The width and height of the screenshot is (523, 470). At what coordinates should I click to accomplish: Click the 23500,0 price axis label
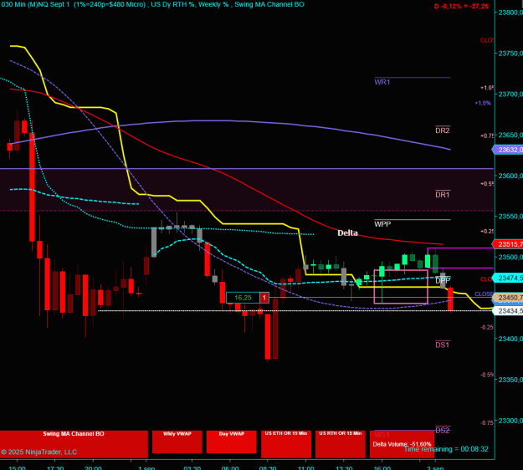(x=510, y=257)
